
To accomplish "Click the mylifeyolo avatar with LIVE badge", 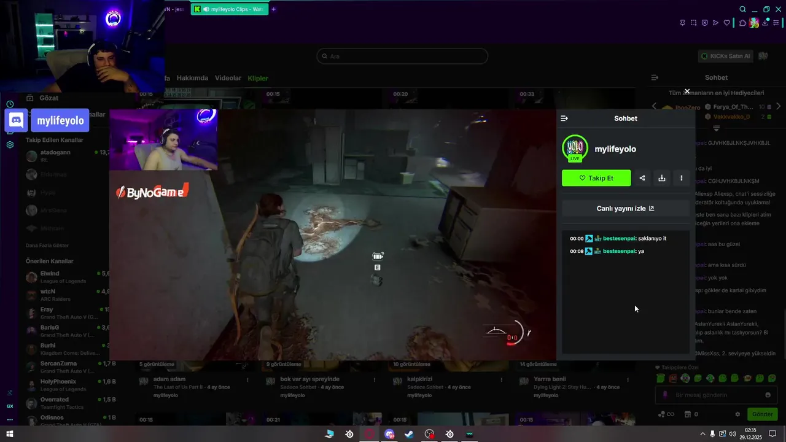I will pyautogui.click(x=575, y=149).
